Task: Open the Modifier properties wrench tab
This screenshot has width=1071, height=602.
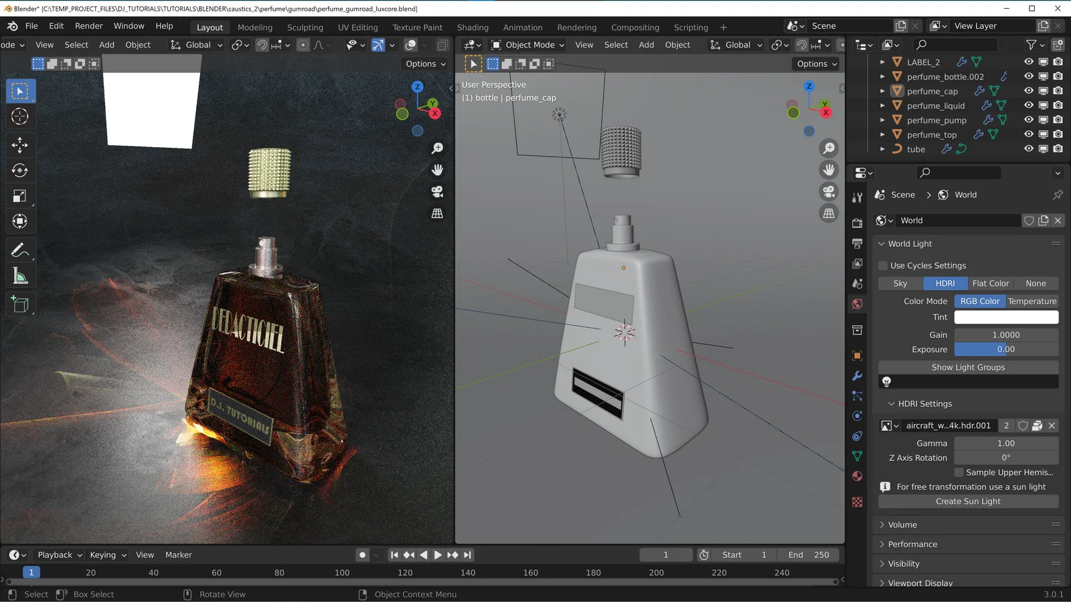Action: (857, 375)
